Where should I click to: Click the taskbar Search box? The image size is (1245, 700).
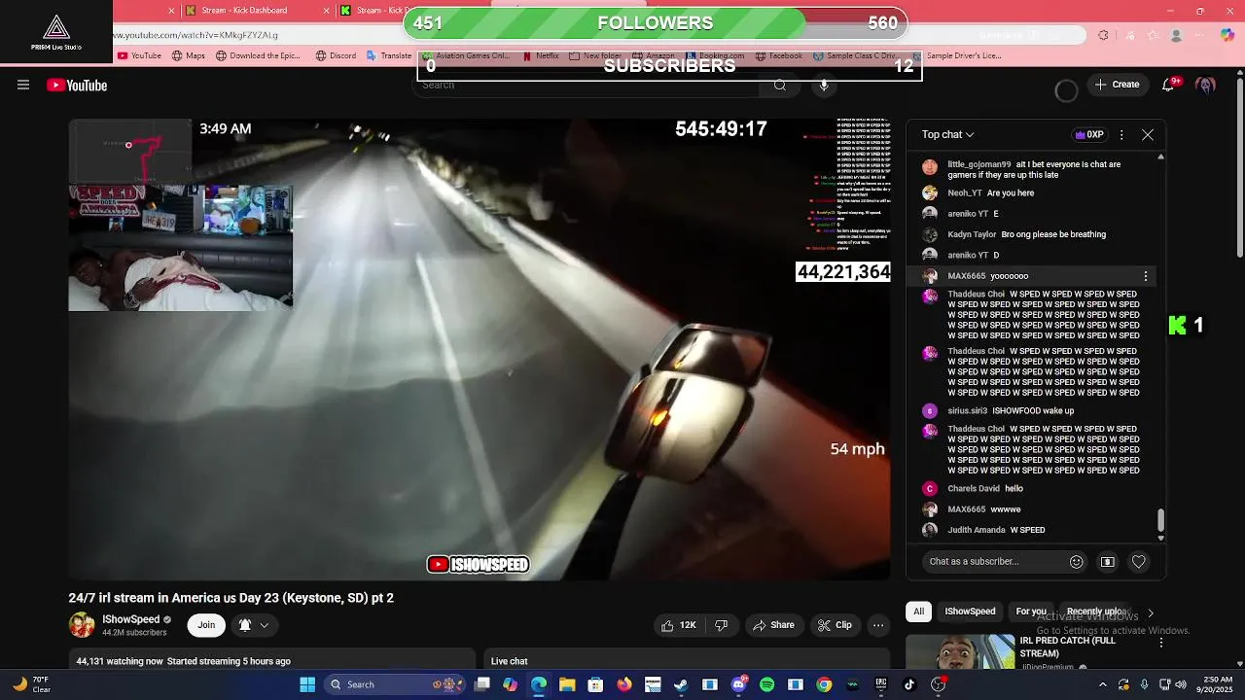tap(394, 684)
